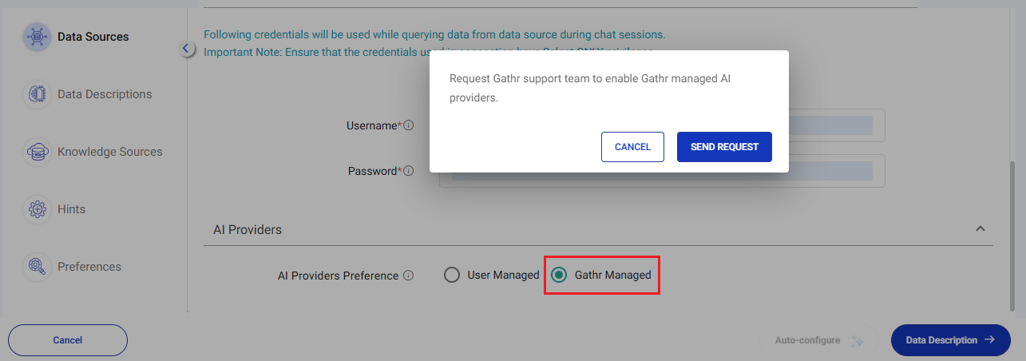
Task: Open the Knowledge Sources menu item
Action: 109,152
